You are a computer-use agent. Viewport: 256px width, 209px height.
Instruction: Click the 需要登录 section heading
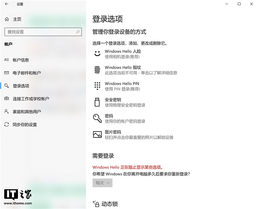103,156
